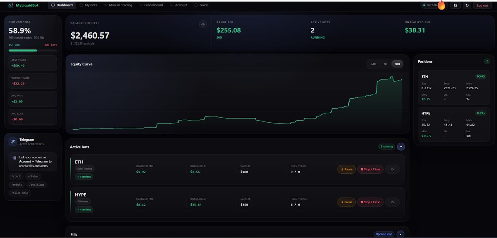Open the Leaderboard tab
Image resolution: width=497 pixels, height=238 pixels.
click(151, 5)
